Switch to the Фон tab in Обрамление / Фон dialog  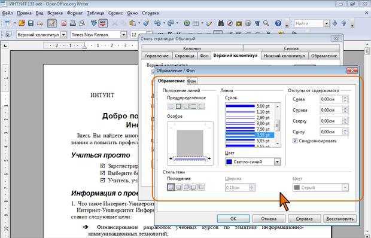pos(191,81)
